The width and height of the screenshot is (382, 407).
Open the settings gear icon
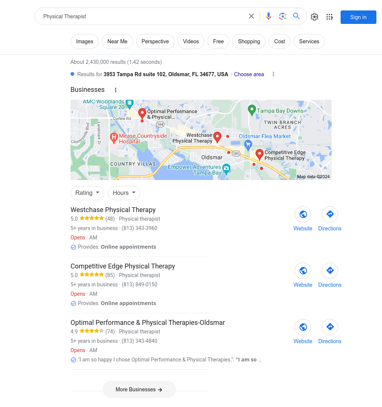314,17
